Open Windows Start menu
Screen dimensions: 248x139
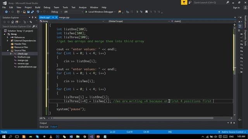(x=3, y=137)
